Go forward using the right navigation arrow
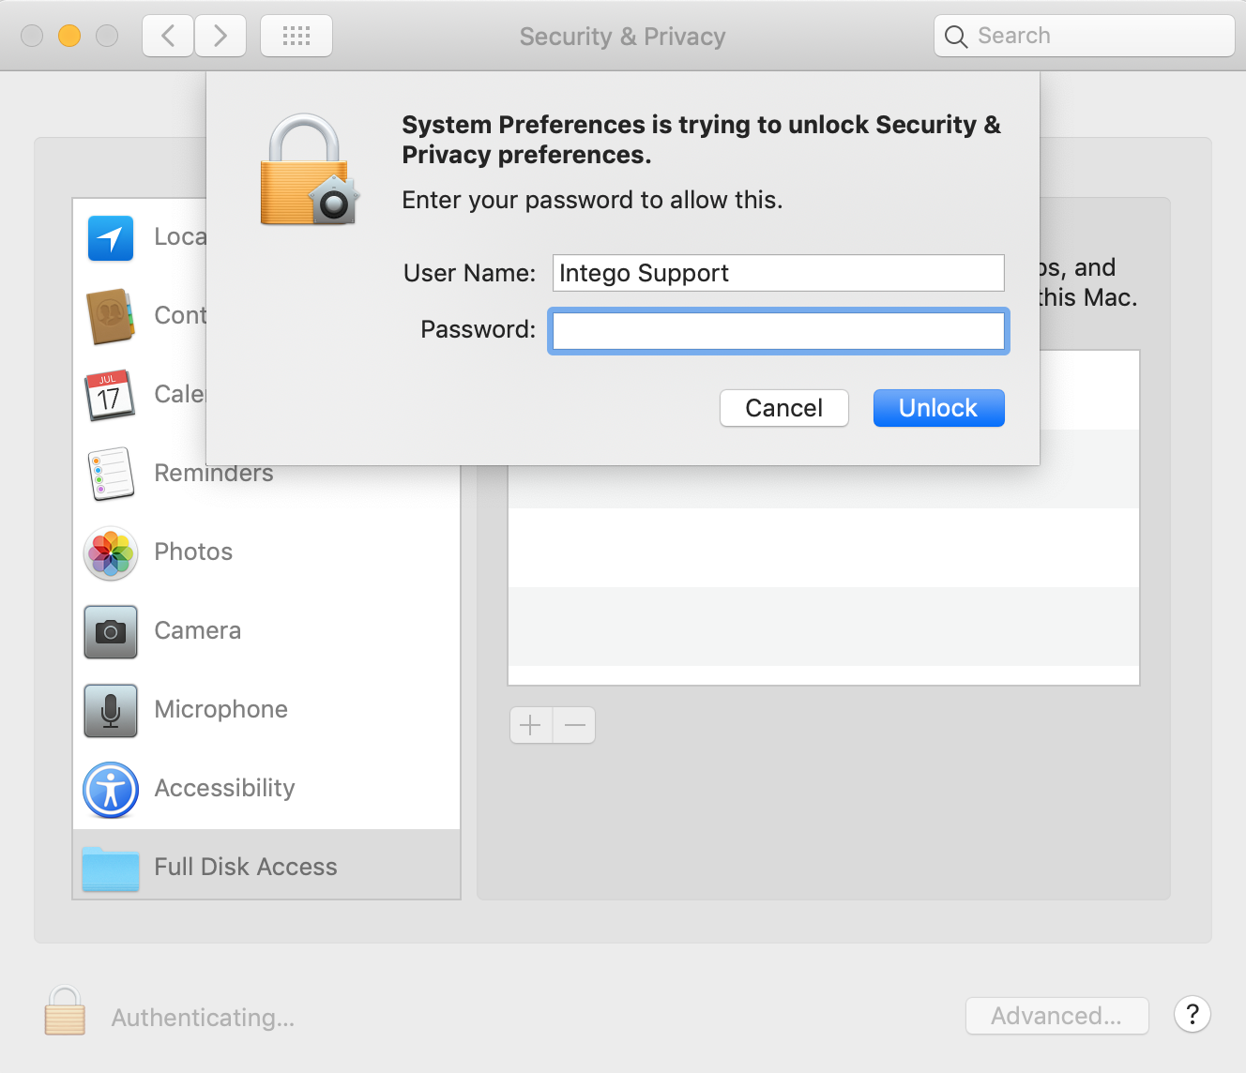The height and width of the screenshot is (1073, 1246). click(220, 35)
